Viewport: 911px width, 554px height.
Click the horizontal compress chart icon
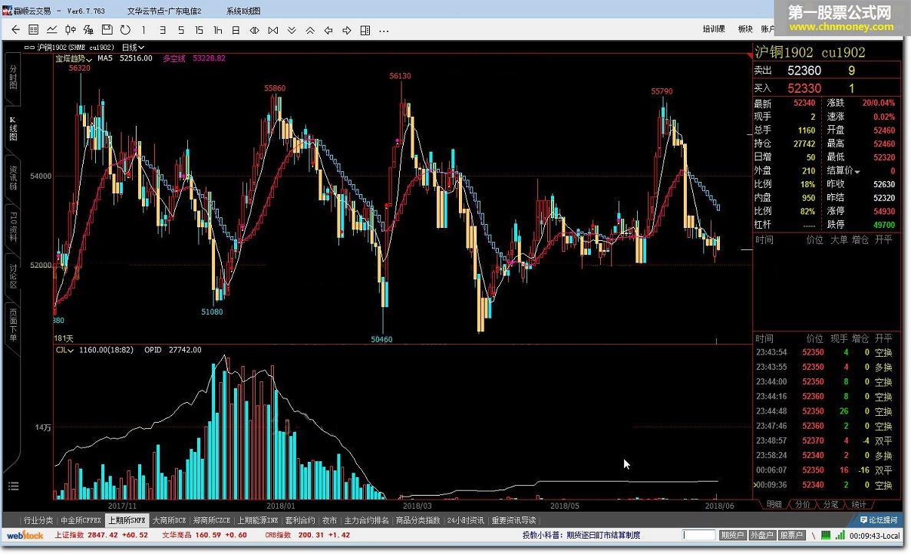pos(255,30)
